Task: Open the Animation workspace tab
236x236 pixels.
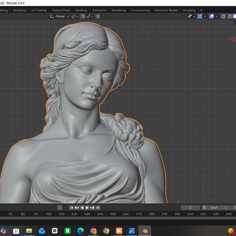Action: (x=99, y=10)
